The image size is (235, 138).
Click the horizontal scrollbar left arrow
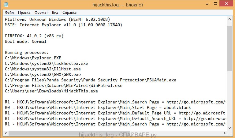coord(6,133)
